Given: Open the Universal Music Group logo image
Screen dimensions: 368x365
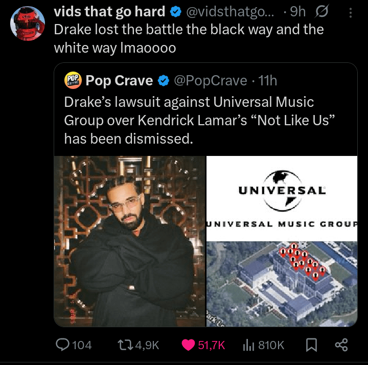Looking at the screenshot, I should pyautogui.click(x=282, y=197).
